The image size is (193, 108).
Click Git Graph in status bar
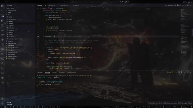[x=53, y=107]
